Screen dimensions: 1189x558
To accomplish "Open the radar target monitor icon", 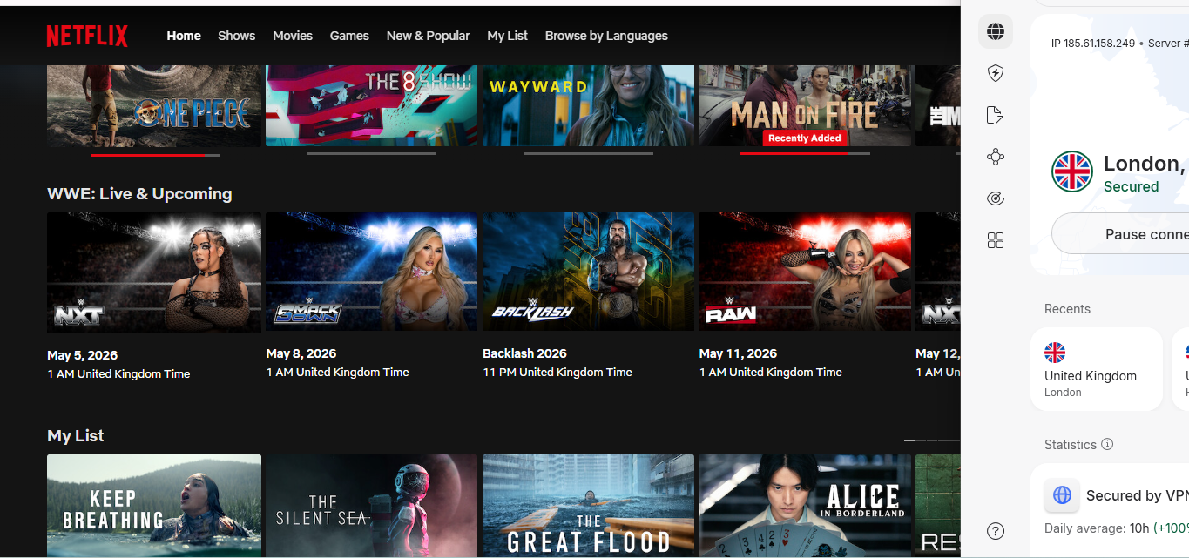I will coord(996,198).
